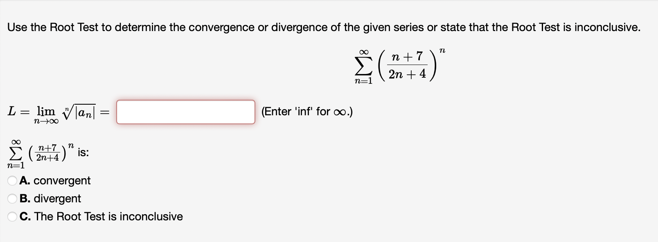Click the 'C. The Root Test is inconclusive' text
The image size is (658, 242).
point(101,216)
